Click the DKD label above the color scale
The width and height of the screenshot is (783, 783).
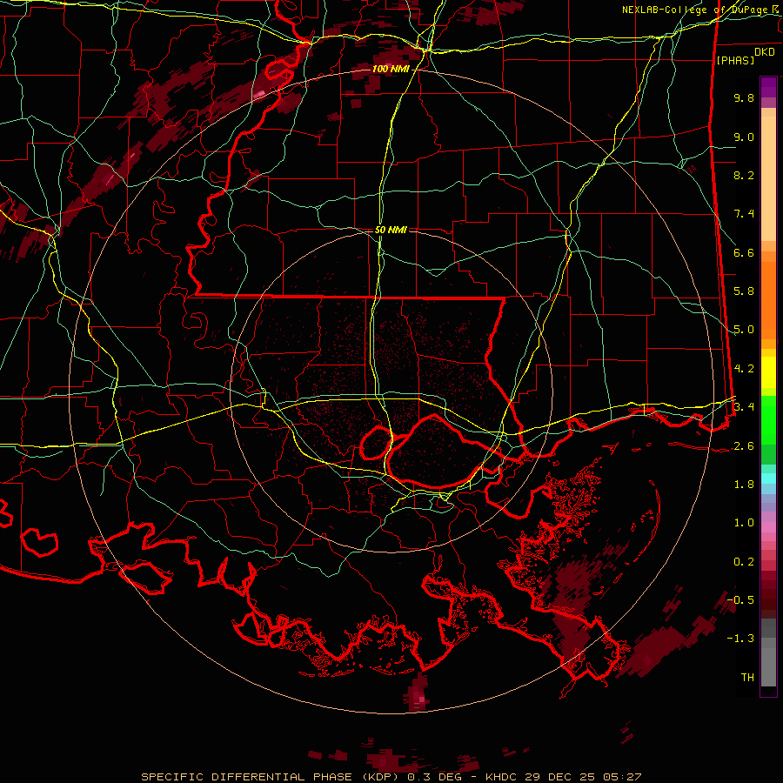(x=765, y=52)
